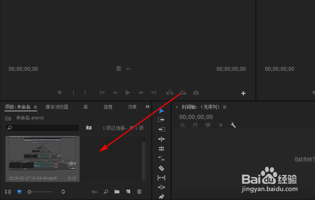Click the Add Marker button in source monitor
This screenshot has height=200, width=315.
[x=60, y=93]
